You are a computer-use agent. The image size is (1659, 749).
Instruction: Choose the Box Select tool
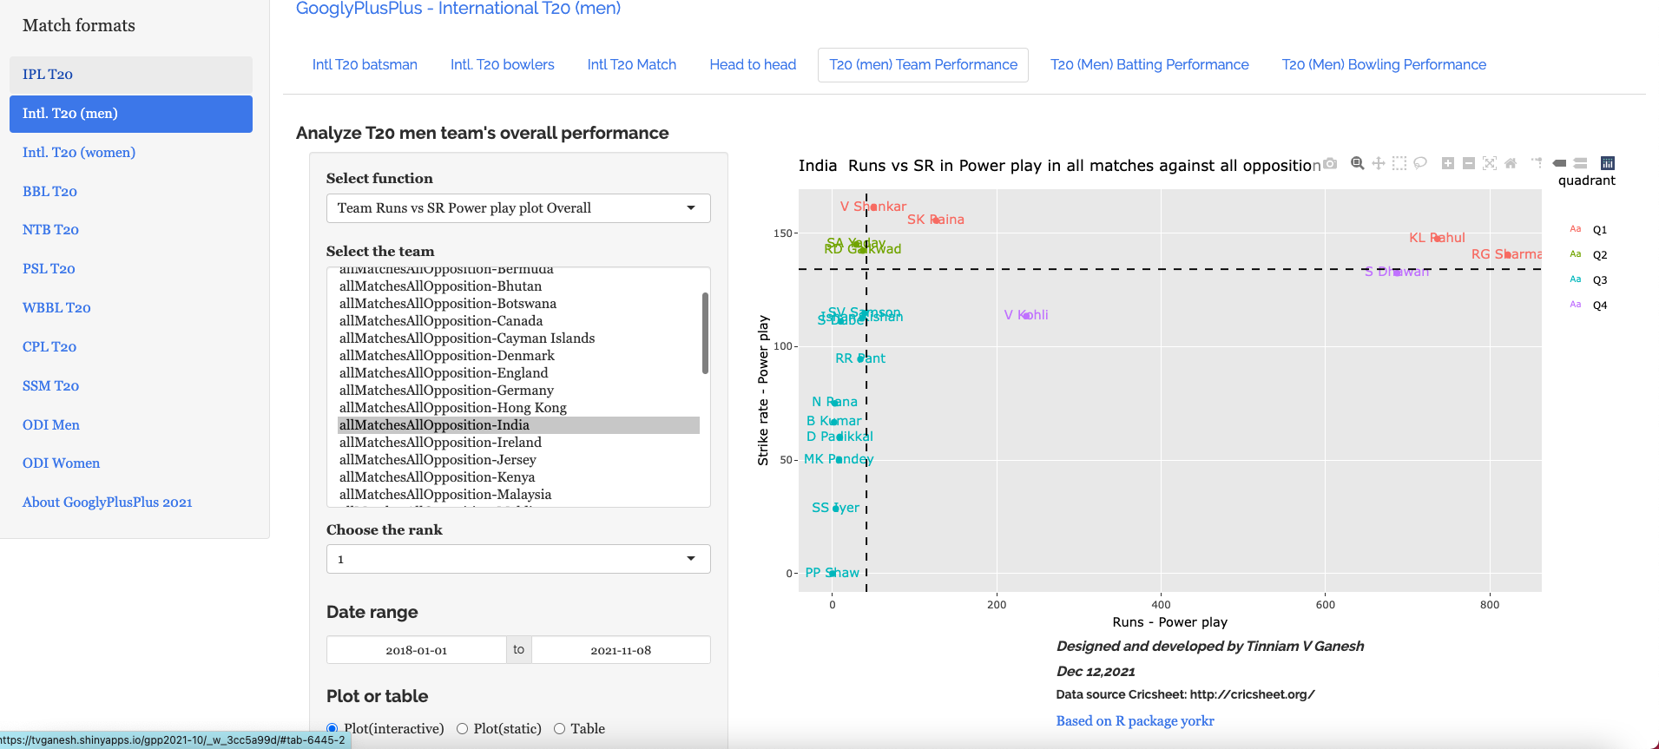pyautogui.click(x=1399, y=163)
